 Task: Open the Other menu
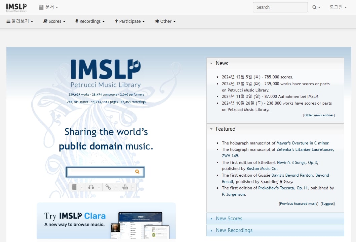point(165,21)
